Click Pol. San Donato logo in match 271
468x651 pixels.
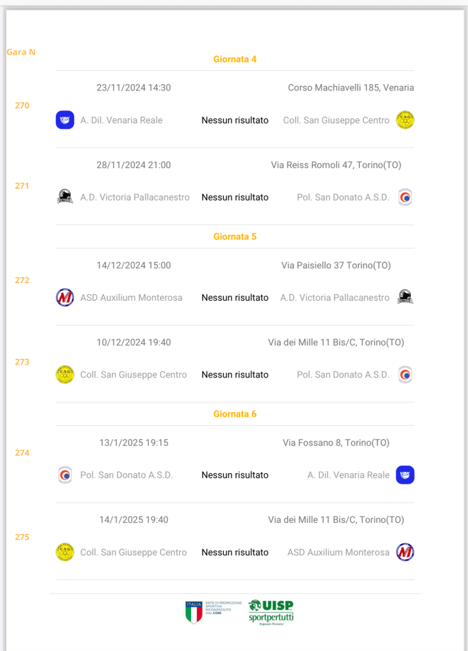(x=405, y=197)
